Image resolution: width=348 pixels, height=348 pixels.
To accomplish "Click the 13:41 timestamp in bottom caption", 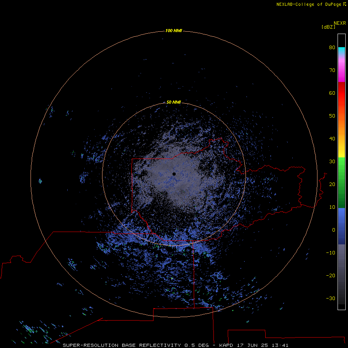I will click(280, 345).
